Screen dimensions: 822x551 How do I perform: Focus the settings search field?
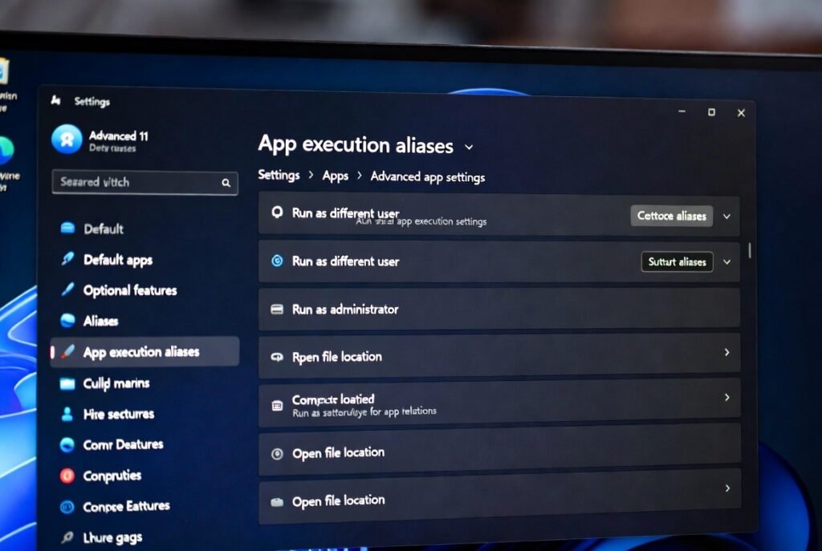tap(136, 182)
